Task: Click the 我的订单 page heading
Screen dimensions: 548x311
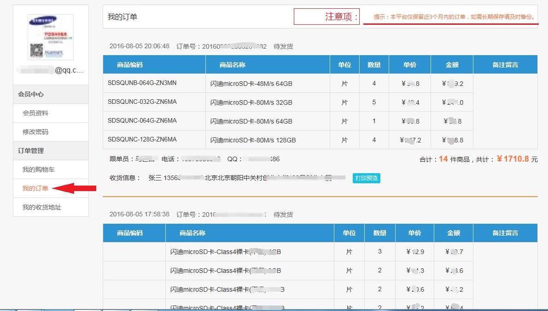Action: pyautogui.click(x=122, y=17)
